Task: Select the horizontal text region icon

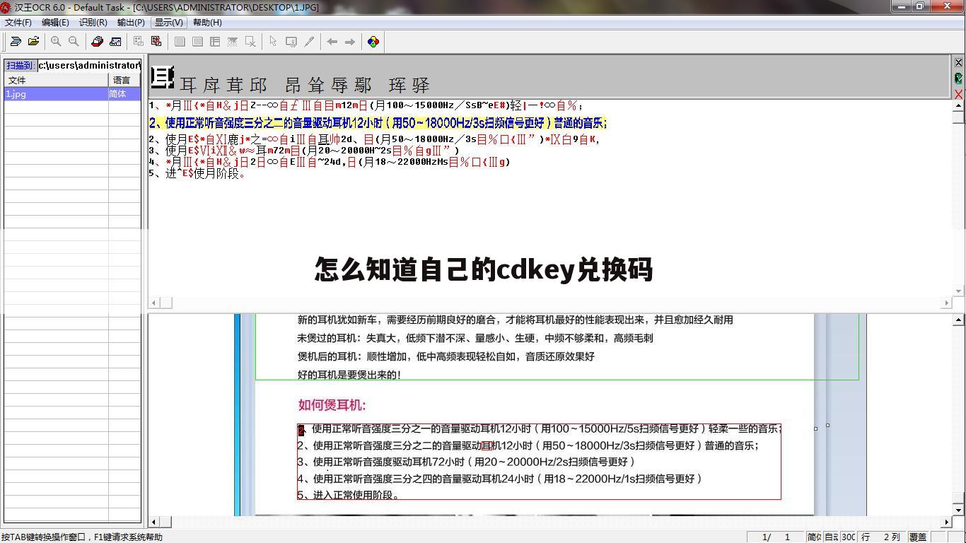Action: tap(180, 42)
